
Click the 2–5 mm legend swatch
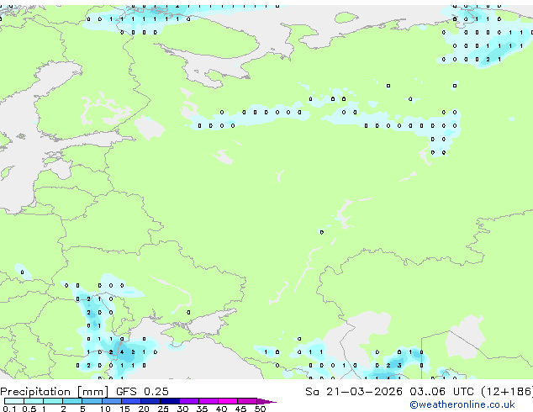72,401
